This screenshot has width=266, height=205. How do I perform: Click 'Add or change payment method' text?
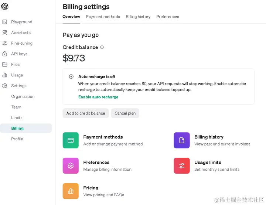click(113, 144)
